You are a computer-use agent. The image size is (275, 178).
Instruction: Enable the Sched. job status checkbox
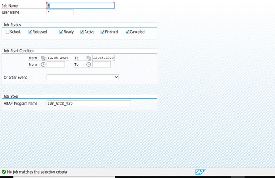click(7, 32)
